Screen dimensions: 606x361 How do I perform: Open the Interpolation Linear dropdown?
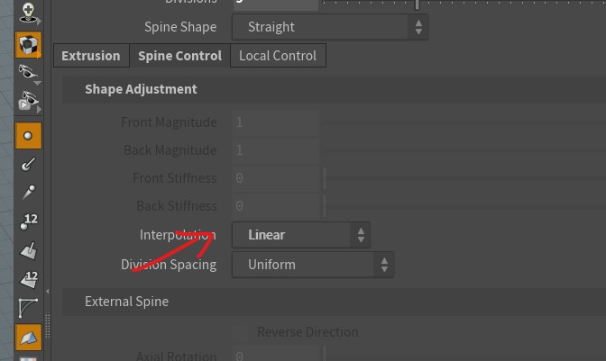pyautogui.click(x=301, y=234)
